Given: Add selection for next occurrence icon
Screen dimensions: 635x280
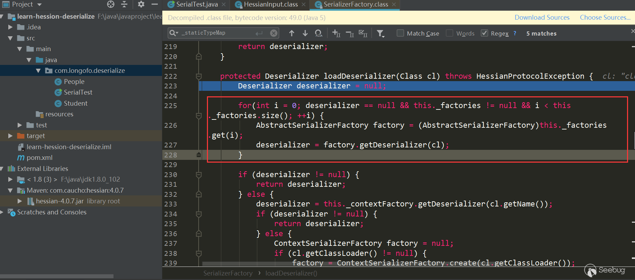Looking at the screenshot, I should tap(336, 33).
